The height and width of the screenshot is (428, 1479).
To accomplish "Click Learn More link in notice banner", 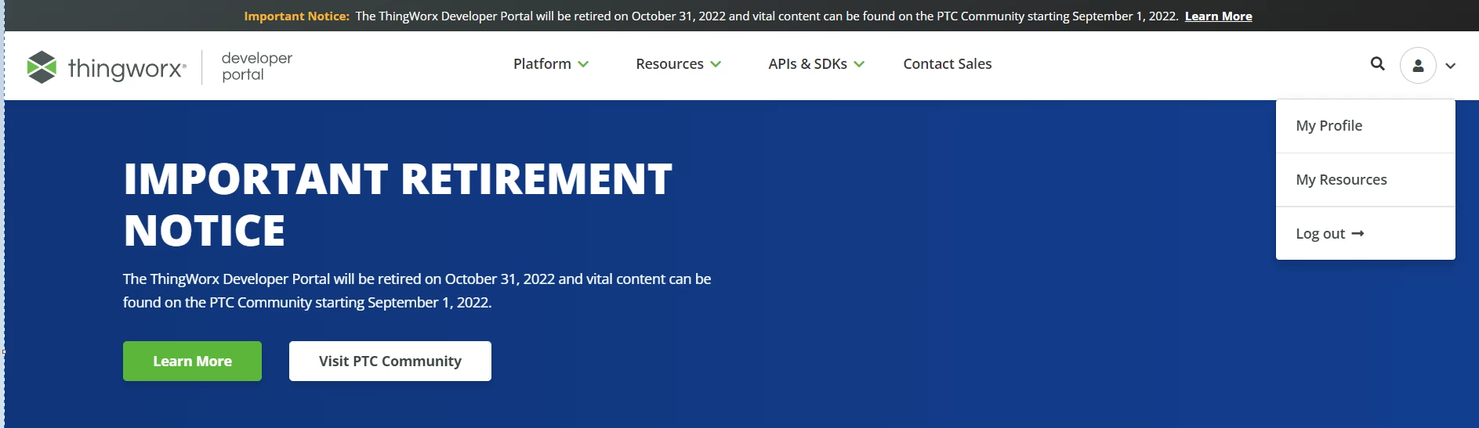I will [1218, 16].
